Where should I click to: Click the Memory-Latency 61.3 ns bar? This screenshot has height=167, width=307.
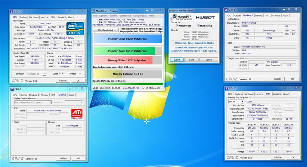point(128,74)
